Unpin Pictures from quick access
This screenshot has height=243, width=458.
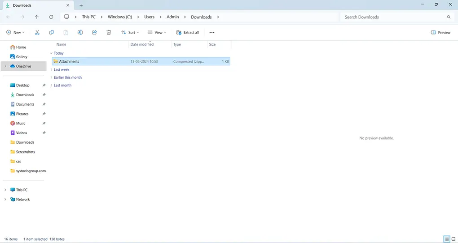[x=44, y=114]
